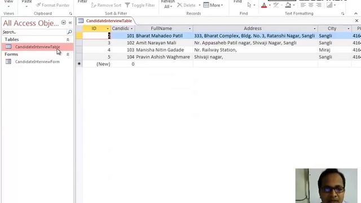Open the Text Formatting dialog launcher
361x203 pixels.
[x=342, y=14]
